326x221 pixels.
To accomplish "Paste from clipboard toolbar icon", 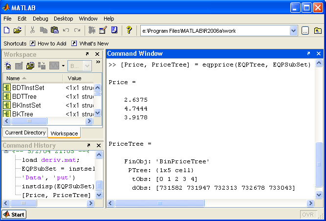I will pos(54,30).
